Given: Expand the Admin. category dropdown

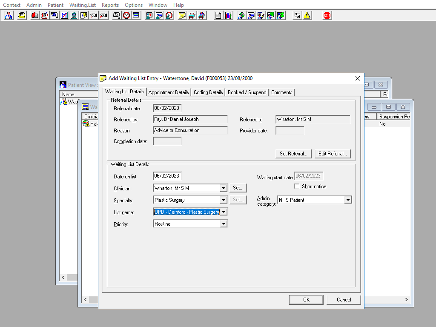Looking at the screenshot, I should (x=348, y=200).
